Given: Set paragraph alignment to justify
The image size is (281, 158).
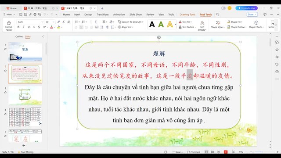Looking at the screenshot, I should tap(91, 27).
